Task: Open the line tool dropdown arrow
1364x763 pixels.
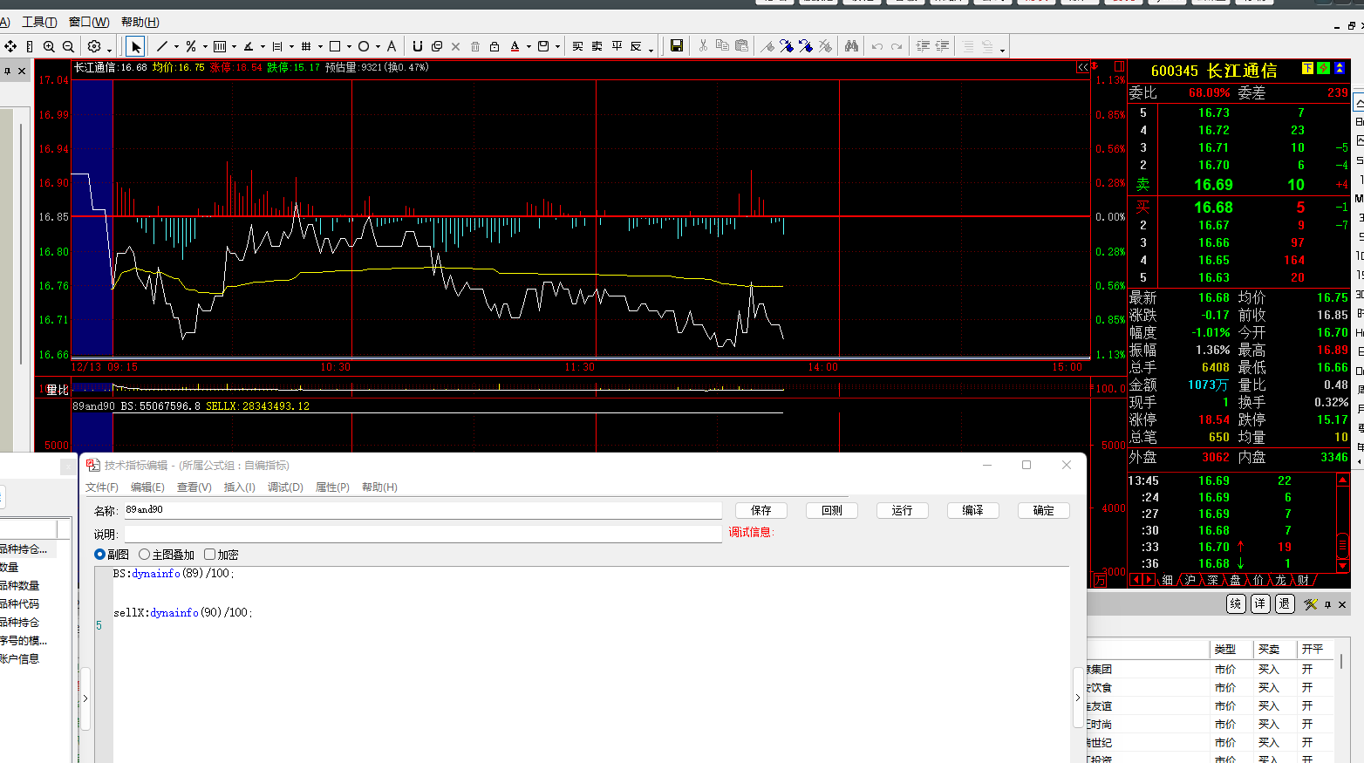Action: click(176, 47)
